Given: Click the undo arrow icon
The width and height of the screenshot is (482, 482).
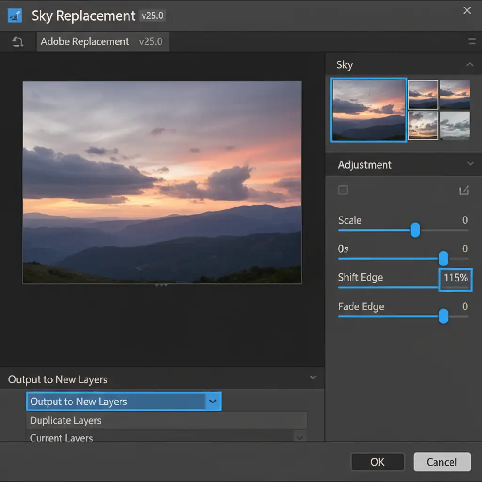Looking at the screenshot, I should click(x=18, y=42).
